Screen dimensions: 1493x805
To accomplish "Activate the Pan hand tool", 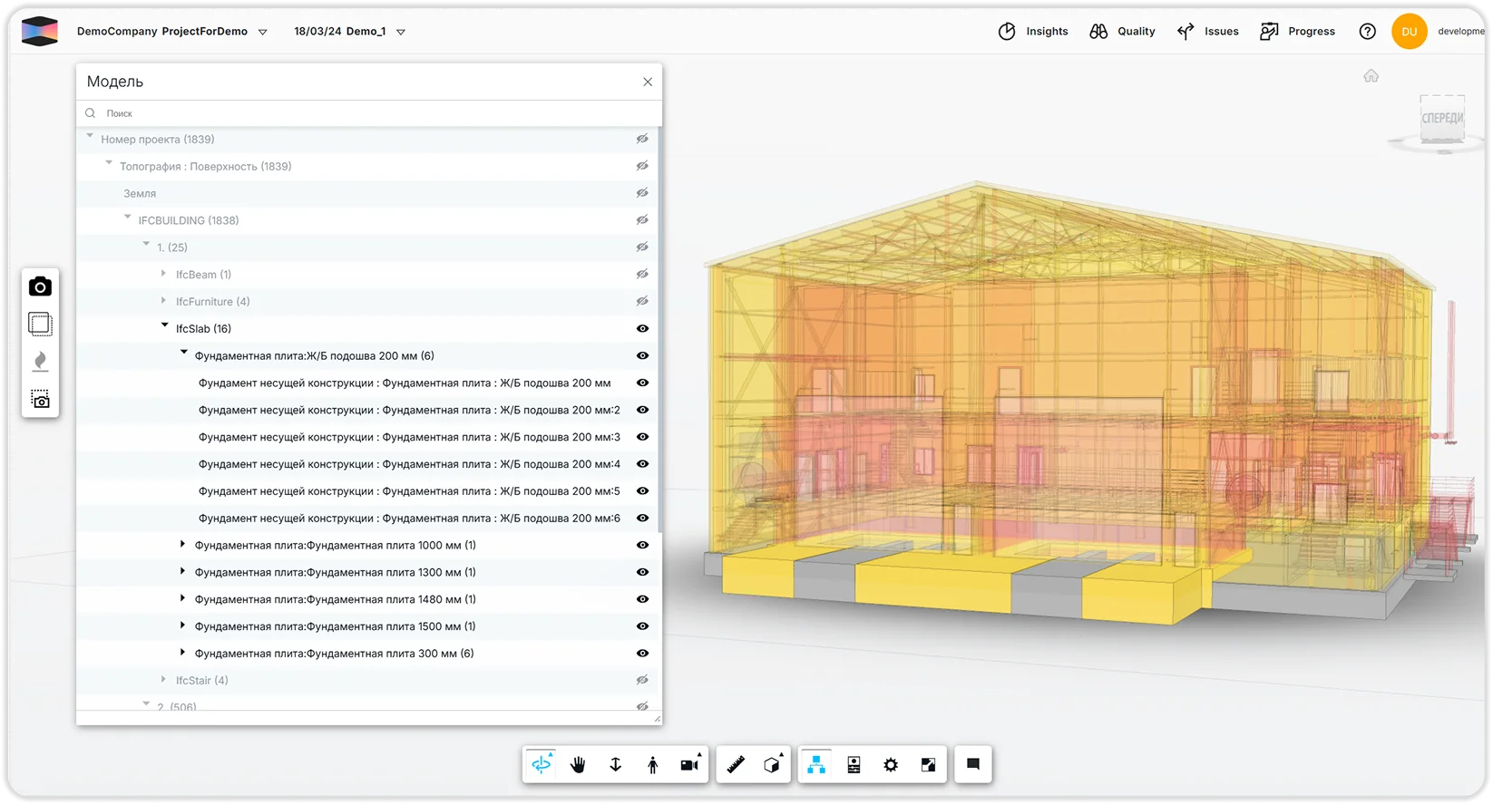I will coord(578,764).
